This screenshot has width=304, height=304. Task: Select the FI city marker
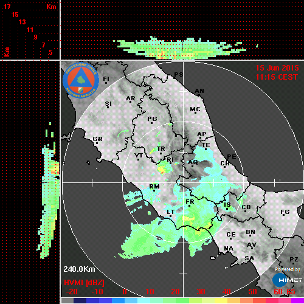coord(106,83)
